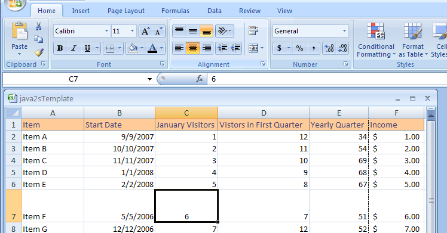This screenshot has width=447, height=233.
Task: Click the Fill Color paint bucket
Action: pyautogui.click(x=133, y=48)
